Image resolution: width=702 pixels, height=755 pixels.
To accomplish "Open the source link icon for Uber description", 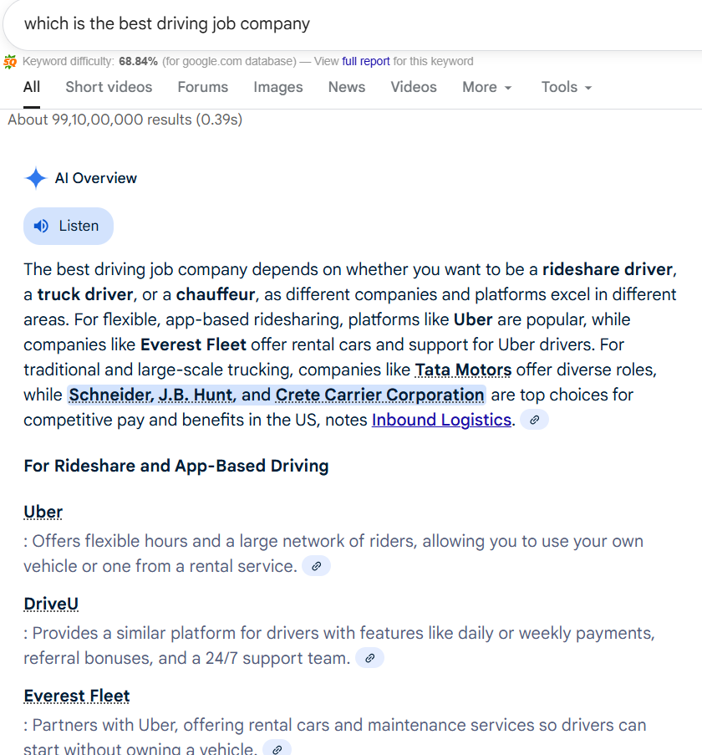I will (x=316, y=566).
